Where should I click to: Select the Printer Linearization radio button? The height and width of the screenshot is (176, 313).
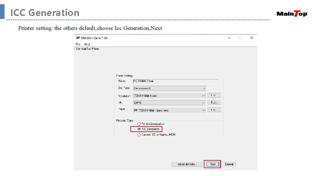point(139,124)
